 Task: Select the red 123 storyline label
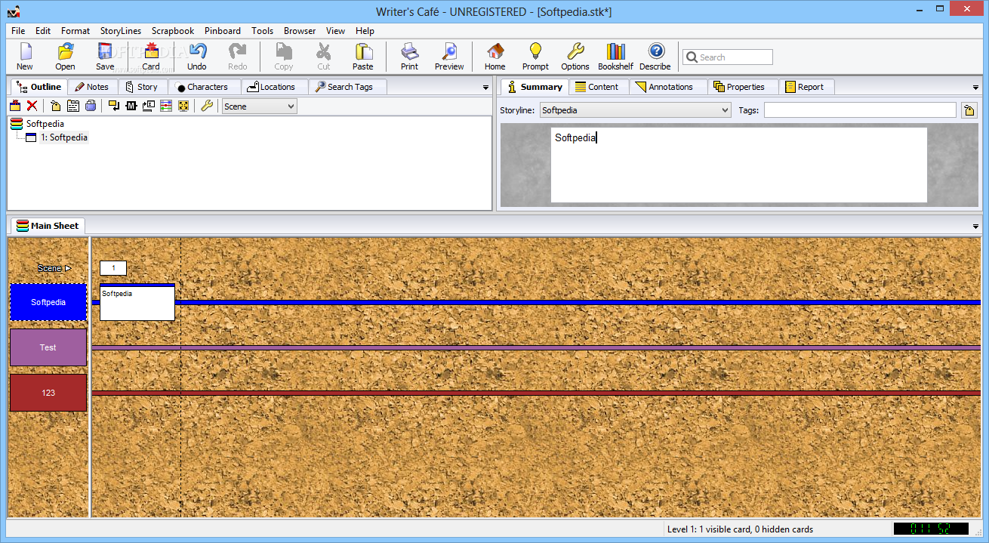pos(48,393)
